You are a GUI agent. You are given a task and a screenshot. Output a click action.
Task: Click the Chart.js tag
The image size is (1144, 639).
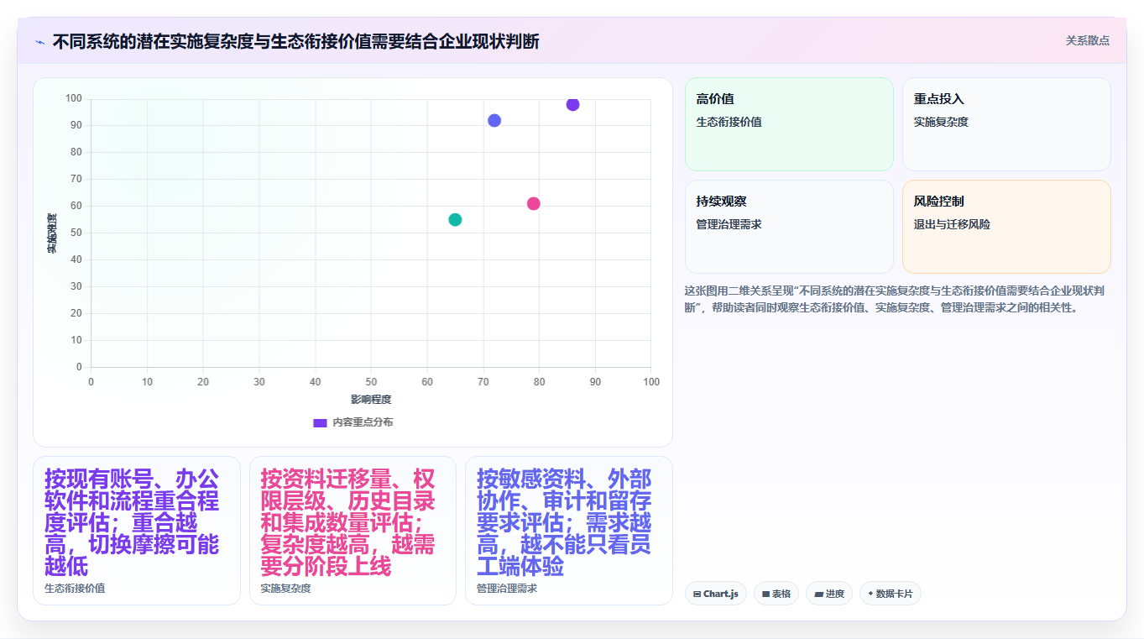click(x=716, y=594)
